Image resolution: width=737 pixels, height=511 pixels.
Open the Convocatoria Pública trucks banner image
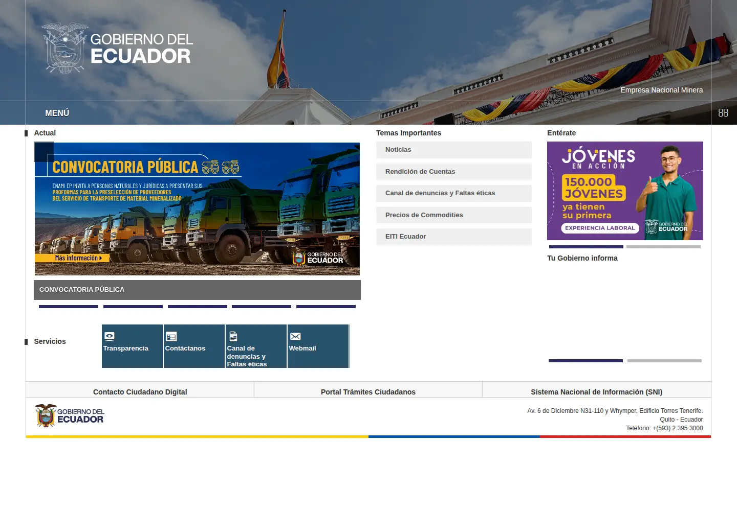pyautogui.click(x=197, y=209)
